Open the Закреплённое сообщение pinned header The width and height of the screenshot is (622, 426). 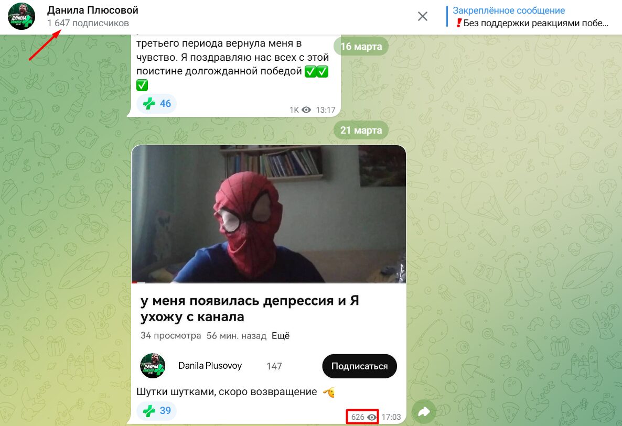coord(509,10)
